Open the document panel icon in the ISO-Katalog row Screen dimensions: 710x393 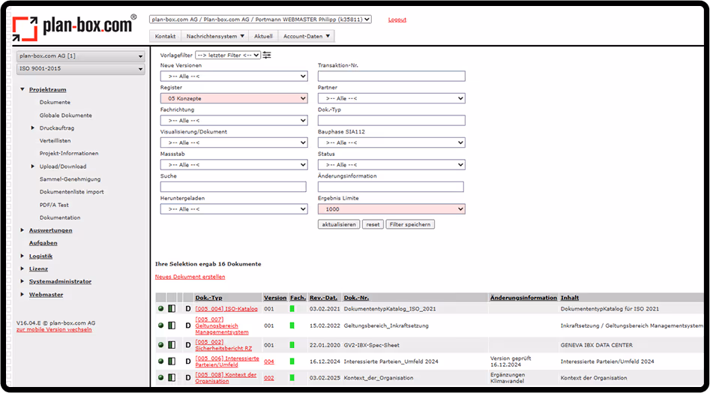click(171, 309)
